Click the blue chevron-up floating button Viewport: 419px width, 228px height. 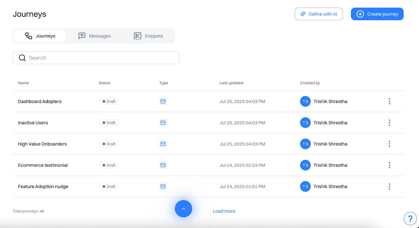click(x=183, y=209)
